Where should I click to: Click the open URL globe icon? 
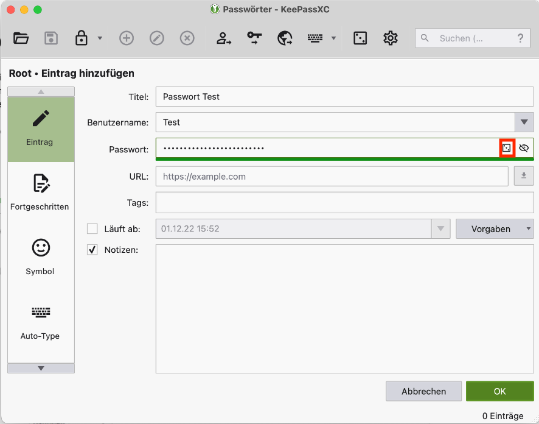coord(285,38)
